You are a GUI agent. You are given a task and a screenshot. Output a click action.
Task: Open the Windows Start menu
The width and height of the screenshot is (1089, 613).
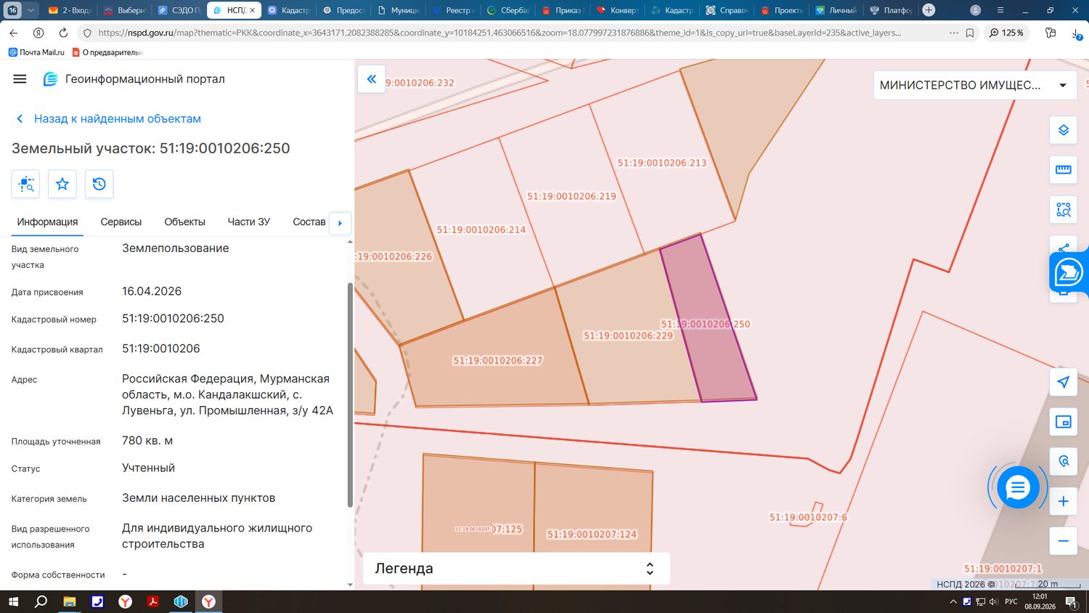click(x=13, y=601)
